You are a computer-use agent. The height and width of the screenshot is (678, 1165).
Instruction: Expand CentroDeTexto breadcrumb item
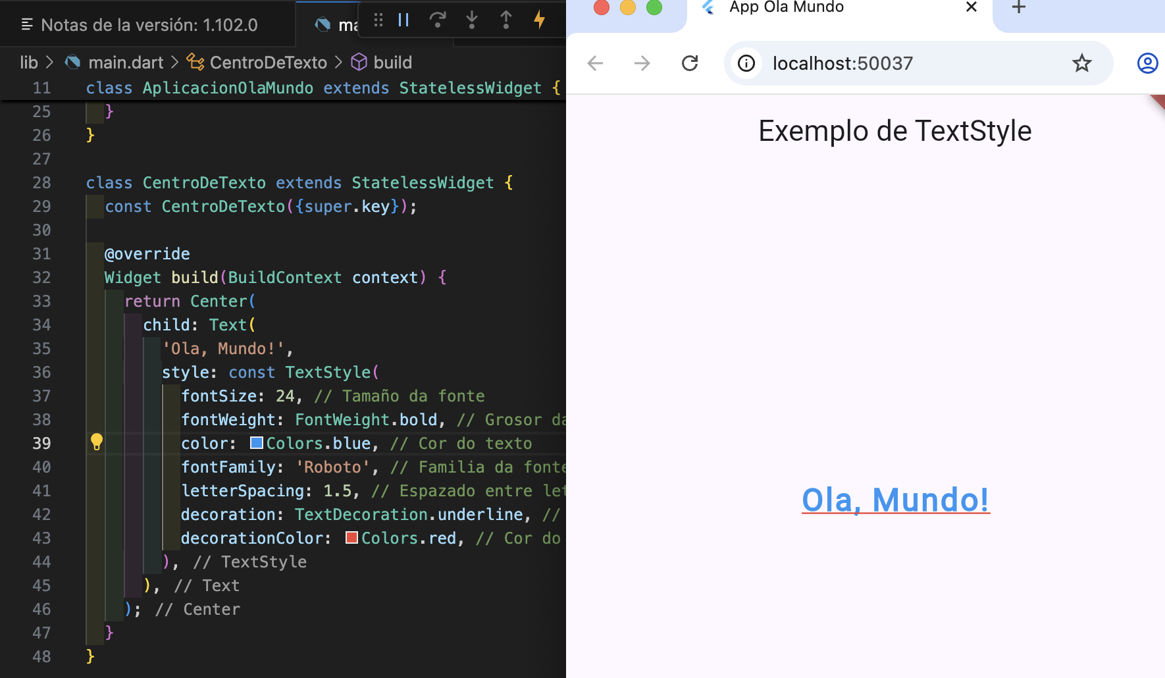[x=268, y=63]
